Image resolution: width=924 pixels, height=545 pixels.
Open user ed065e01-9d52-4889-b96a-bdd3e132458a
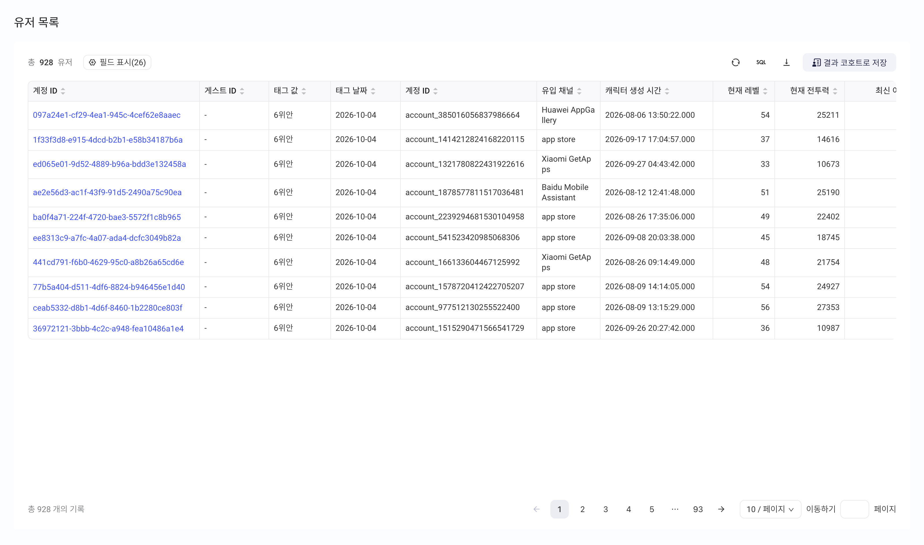[109, 164]
